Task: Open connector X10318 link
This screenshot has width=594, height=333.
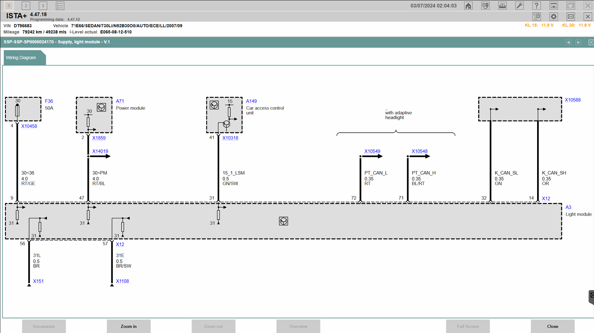Action: (230, 138)
